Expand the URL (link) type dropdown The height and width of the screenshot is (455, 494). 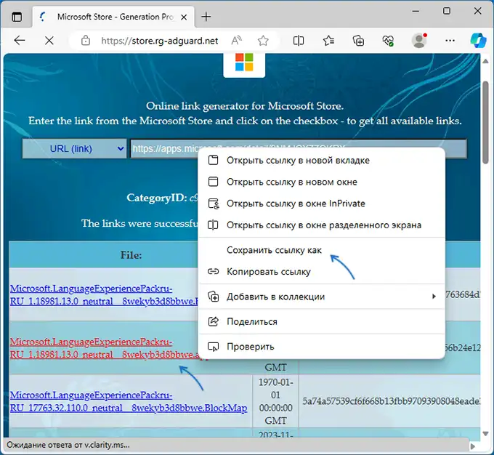coord(74,148)
